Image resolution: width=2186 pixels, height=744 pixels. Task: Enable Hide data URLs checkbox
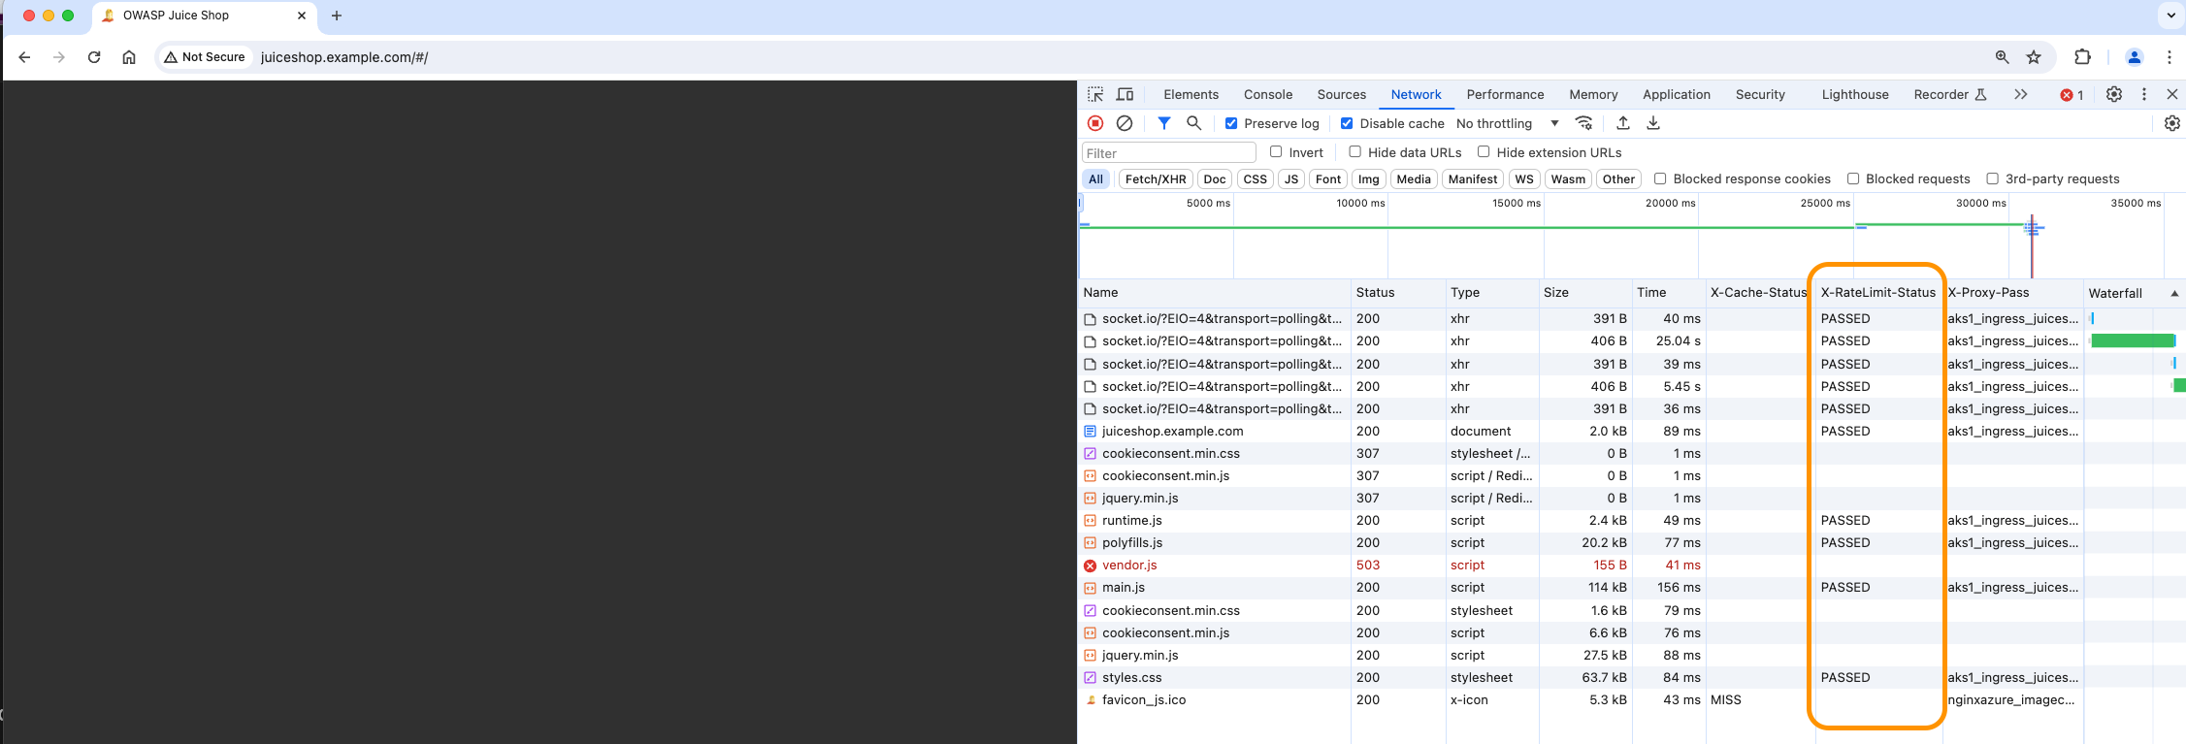coord(1354,152)
